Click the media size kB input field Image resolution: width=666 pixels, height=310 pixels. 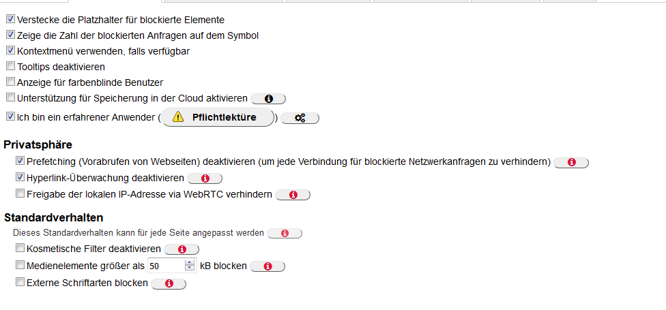pyautogui.click(x=165, y=266)
